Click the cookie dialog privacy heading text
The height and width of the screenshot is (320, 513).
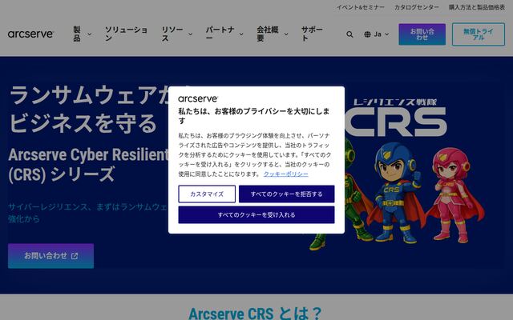point(254,116)
